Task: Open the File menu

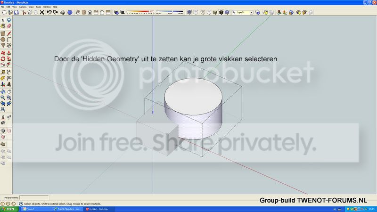Action: coord(3,7)
